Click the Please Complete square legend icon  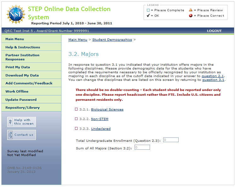click(x=148, y=10)
